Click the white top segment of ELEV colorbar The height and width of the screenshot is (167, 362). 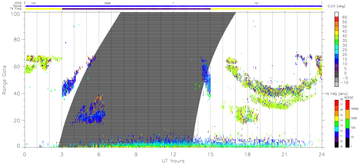tap(337, 14)
